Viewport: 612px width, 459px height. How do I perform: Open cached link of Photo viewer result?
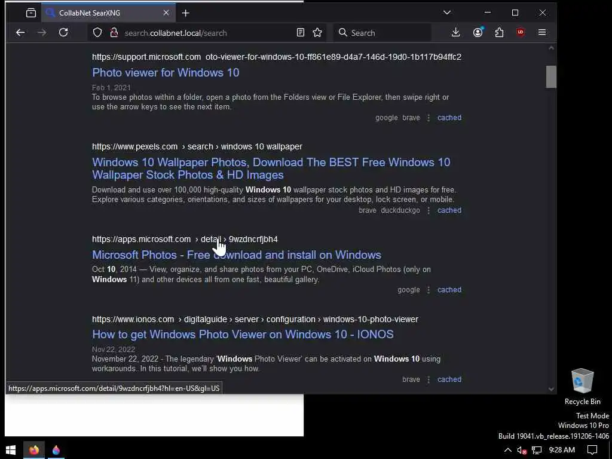pos(449,118)
